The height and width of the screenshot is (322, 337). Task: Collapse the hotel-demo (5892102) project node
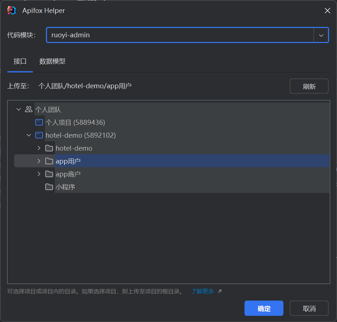tap(29, 135)
